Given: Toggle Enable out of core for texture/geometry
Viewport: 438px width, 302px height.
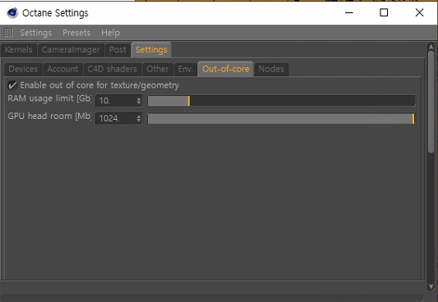Looking at the screenshot, I should [12, 85].
